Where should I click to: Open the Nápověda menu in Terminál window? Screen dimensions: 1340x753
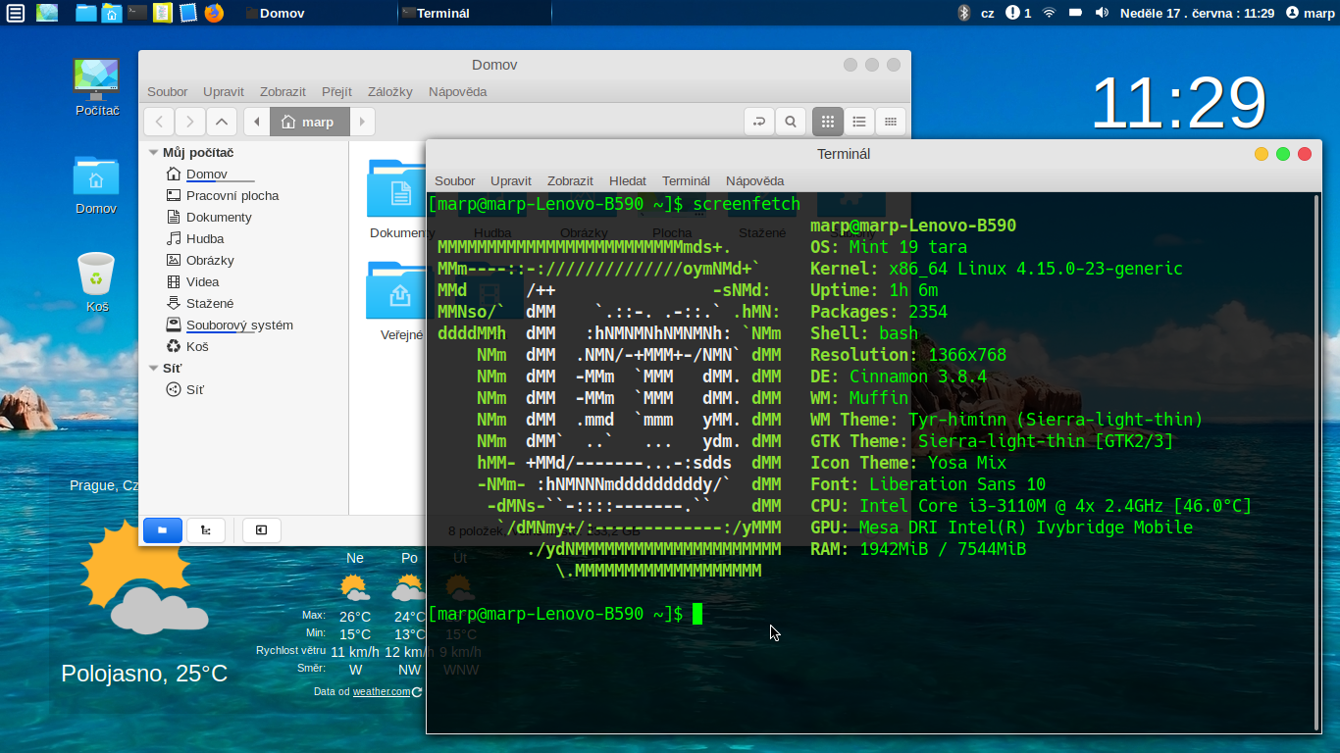pyautogui.click(x=754, y=180)
